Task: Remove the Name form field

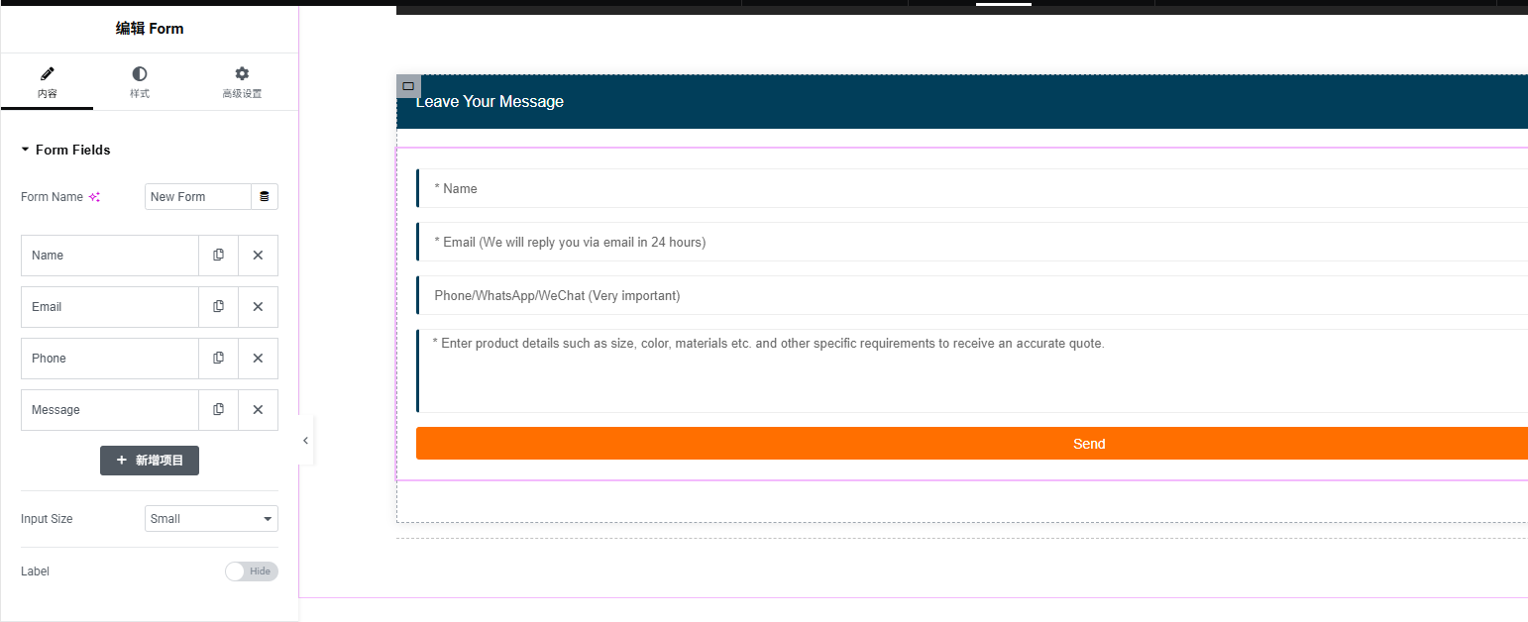Action: tap(258, 256)
